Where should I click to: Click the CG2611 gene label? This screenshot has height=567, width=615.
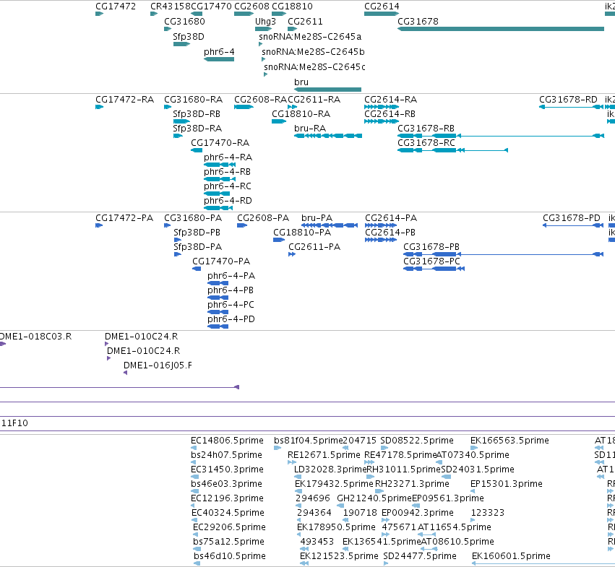click(305, 22)
